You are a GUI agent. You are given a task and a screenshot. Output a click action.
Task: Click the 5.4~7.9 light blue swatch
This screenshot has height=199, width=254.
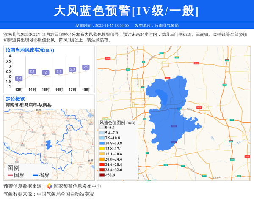point(102,133)
